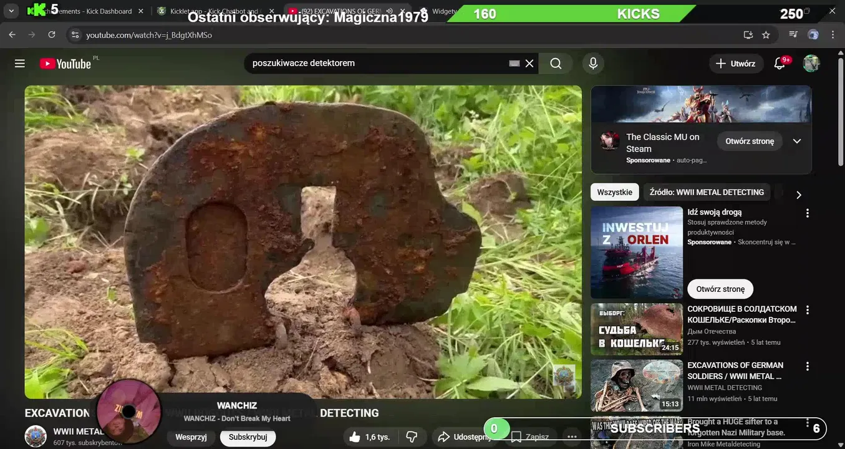Switch to the Kicklet app tab
The height and width of the screenshot is (449, 845).
click(215, 11)
